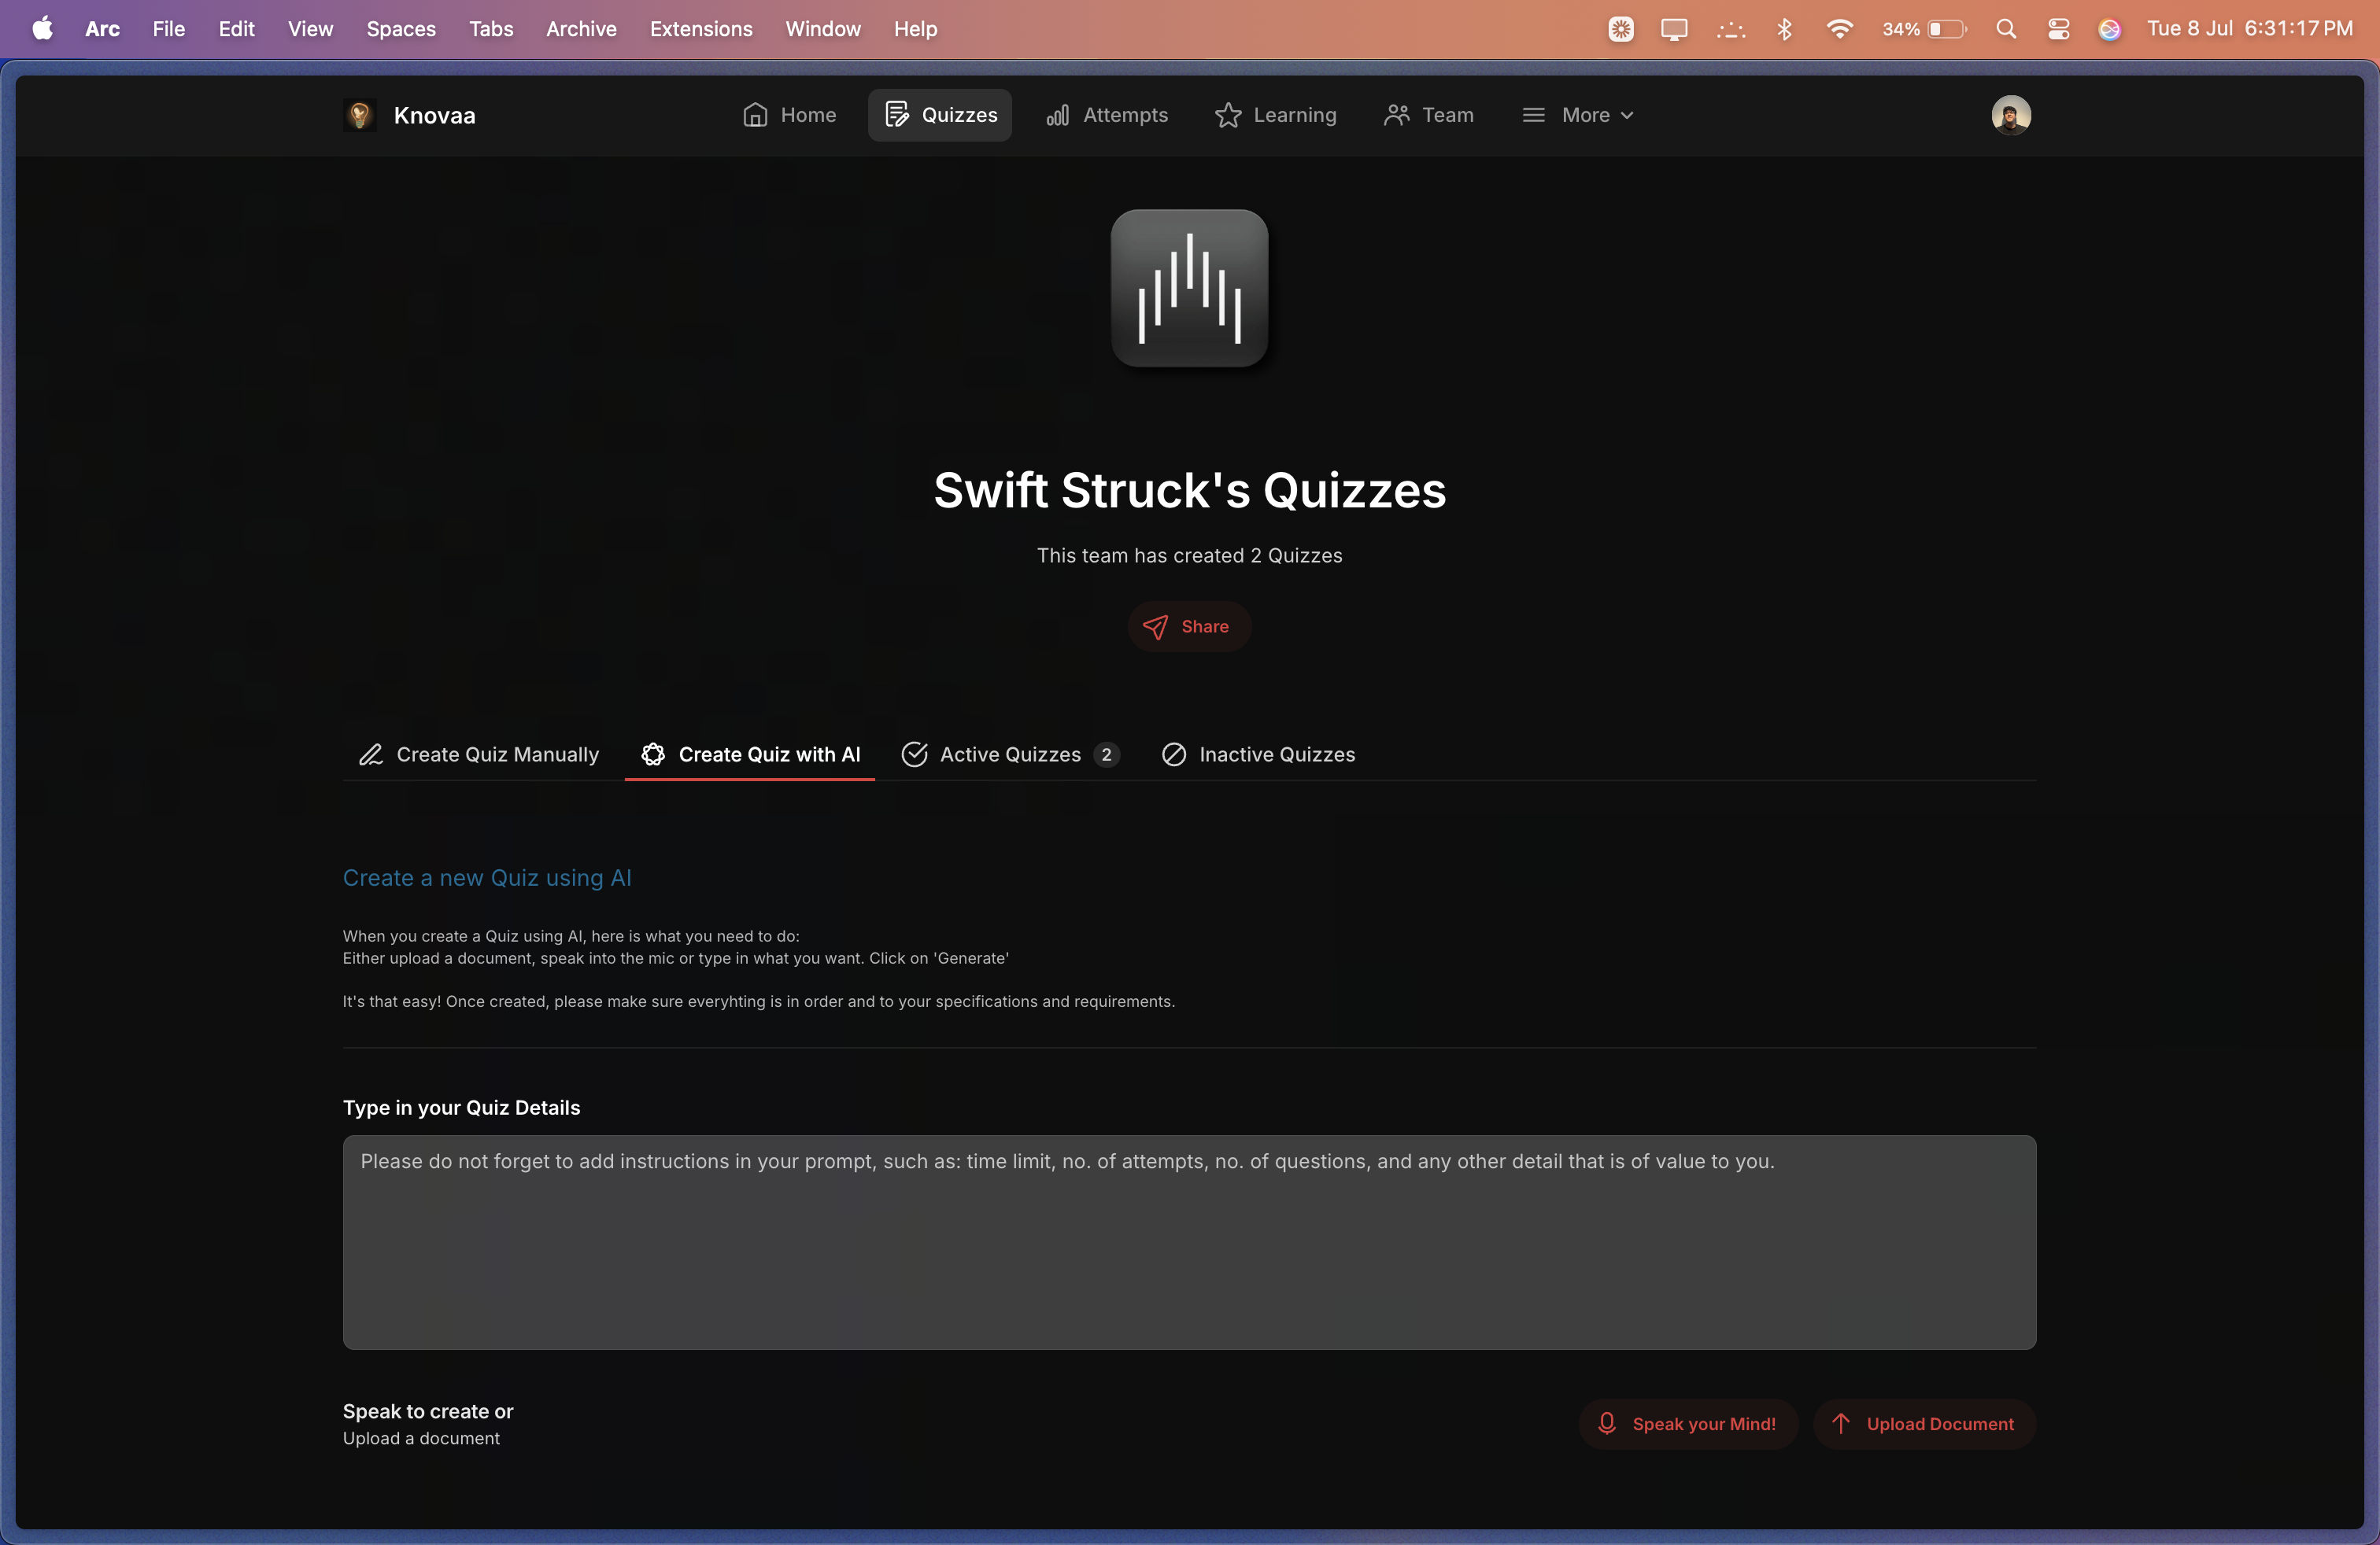Click the Knovaa logo icon
This screenshot has width=2380, height=1545.
[x=360, y=115]
